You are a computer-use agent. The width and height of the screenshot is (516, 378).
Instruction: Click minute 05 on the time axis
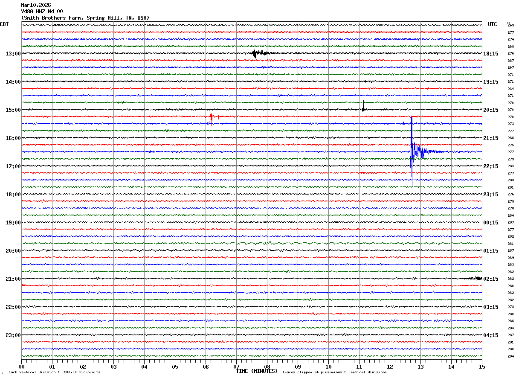[x=175, y=366]
